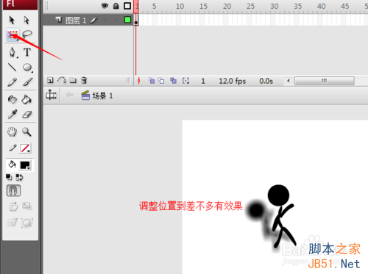368x274 pixels.
Task: Open Modify Onion Markers menu
Action: click(x=185, y=81)
